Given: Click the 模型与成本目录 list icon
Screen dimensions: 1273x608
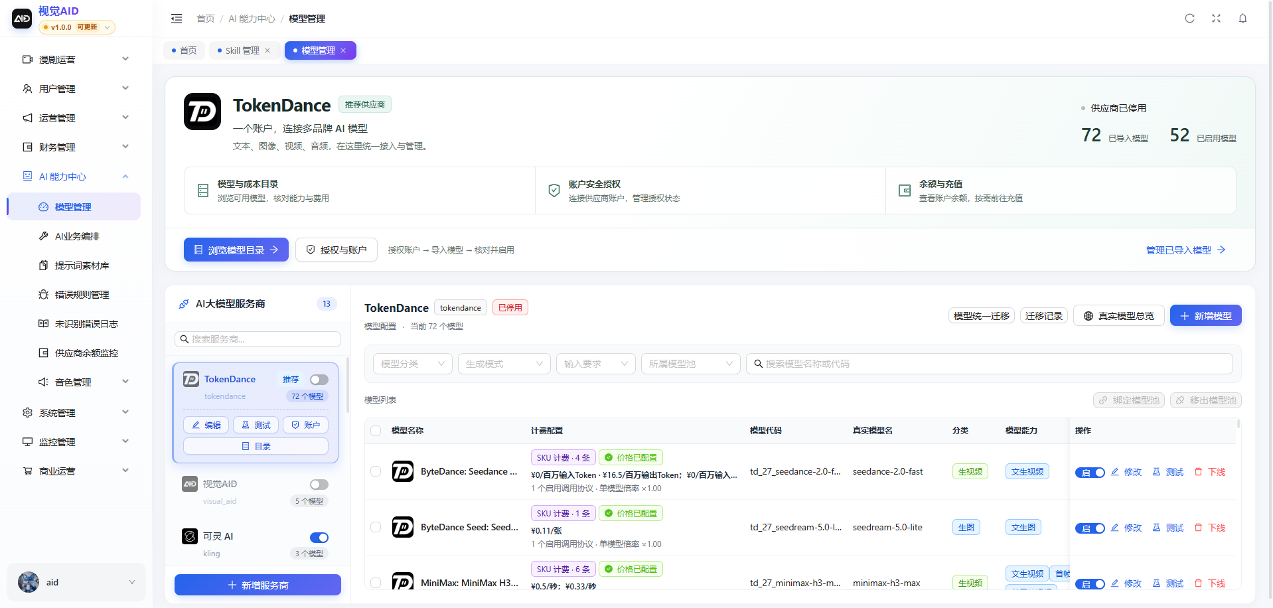Looking at the screenshot, I should coord(203,190).
